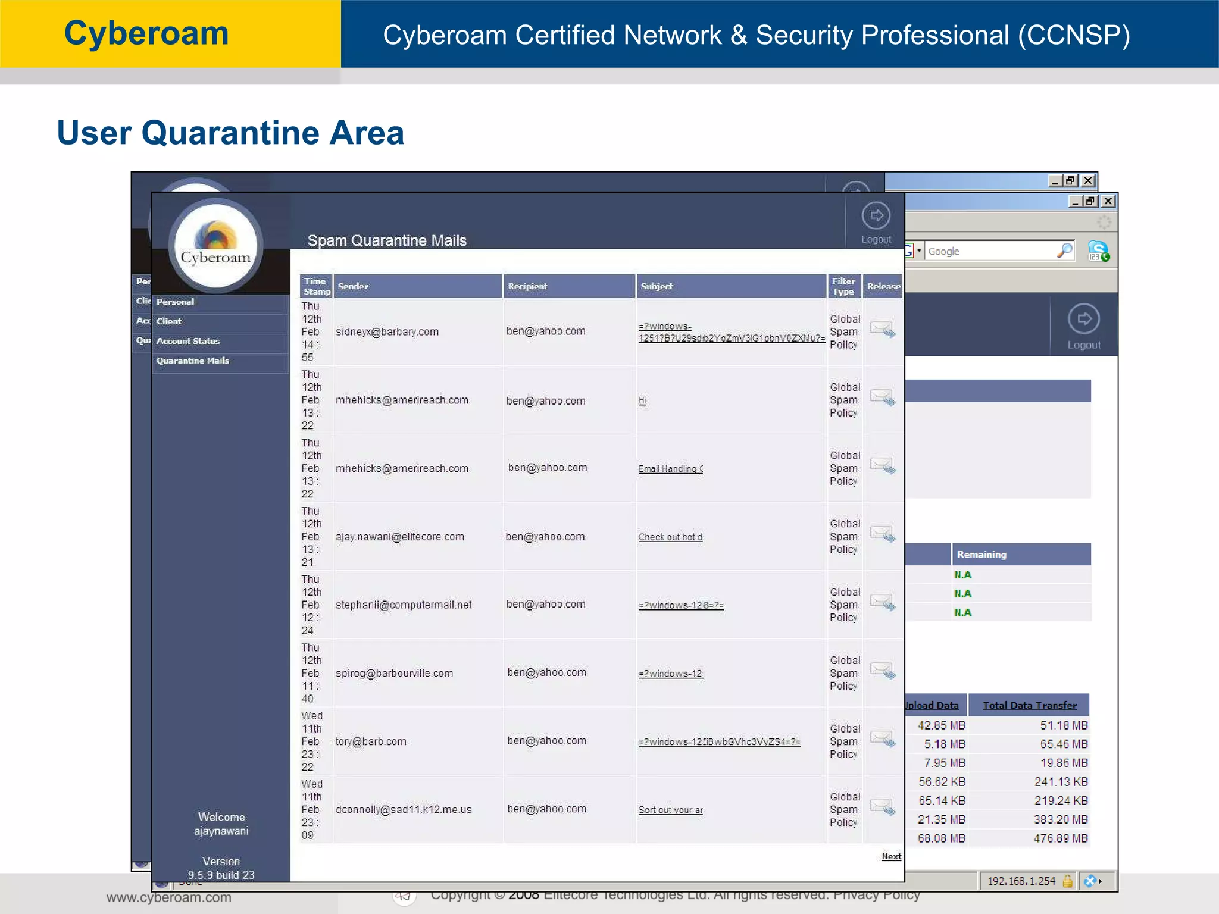Viewport: 1219px width, 914px height.
Task: Release mail from ajay.nawani@elitecore.com
Action: (882, 534)
